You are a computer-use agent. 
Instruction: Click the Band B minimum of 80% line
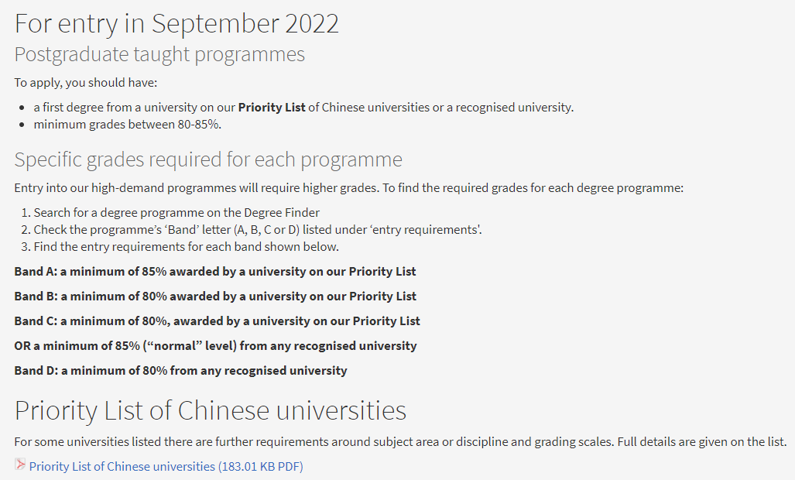click(215, 297)
